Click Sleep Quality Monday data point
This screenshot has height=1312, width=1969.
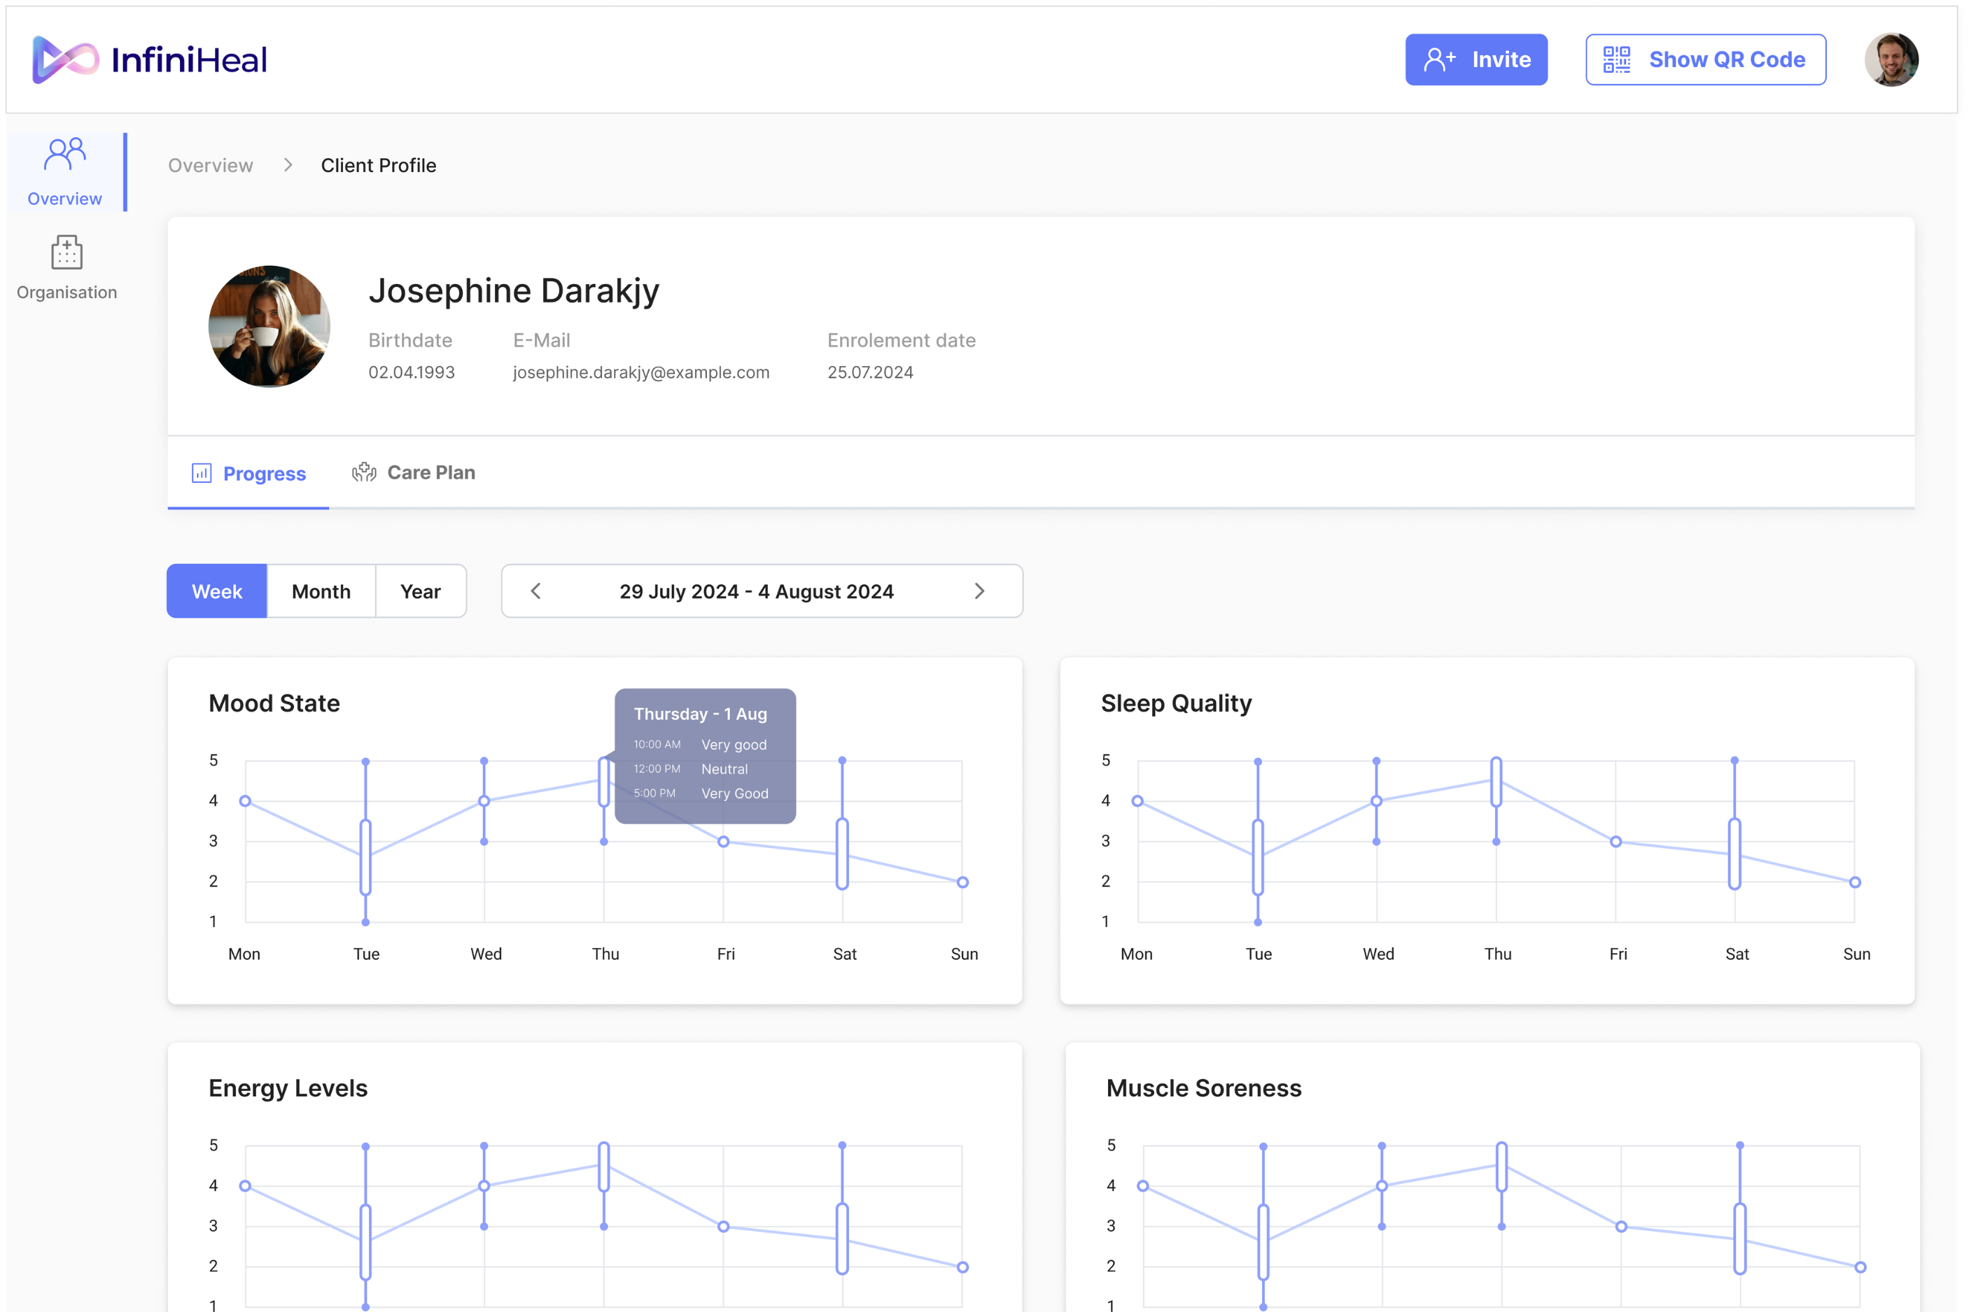pos(1137,800)
